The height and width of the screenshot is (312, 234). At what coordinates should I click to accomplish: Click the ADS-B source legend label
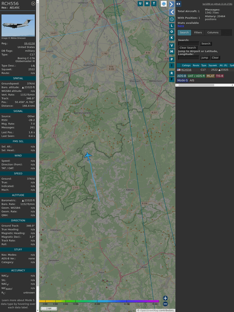point(182,76)
